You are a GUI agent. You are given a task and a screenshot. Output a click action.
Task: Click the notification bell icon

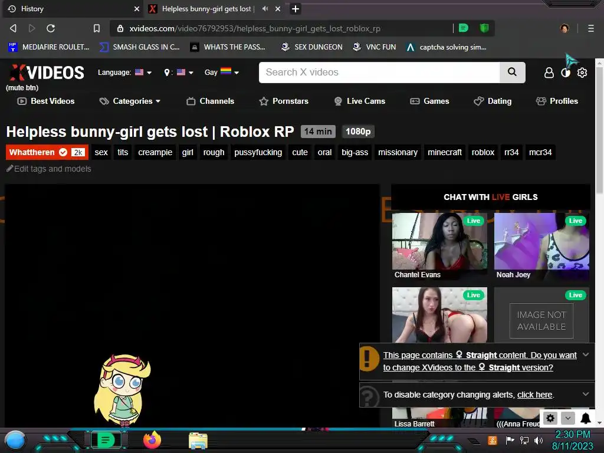[x=586, y=418]
